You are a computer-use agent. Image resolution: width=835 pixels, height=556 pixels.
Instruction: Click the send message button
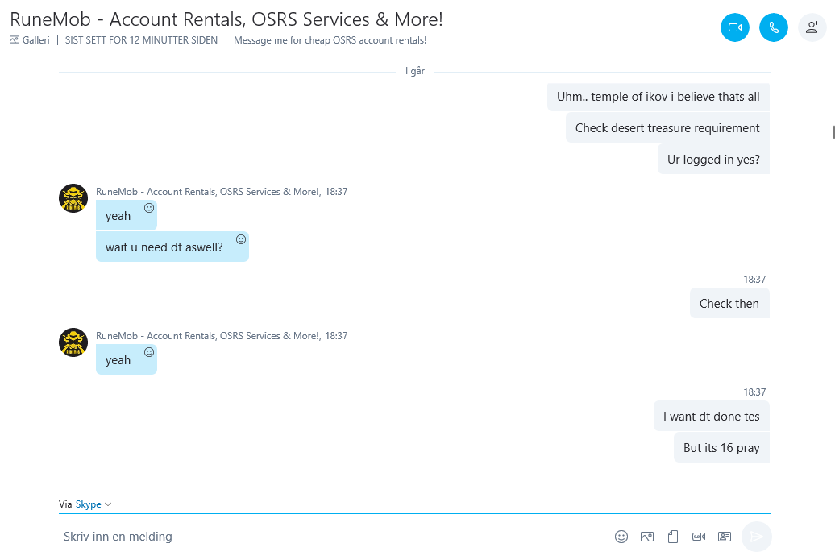[x=756, y=537]
